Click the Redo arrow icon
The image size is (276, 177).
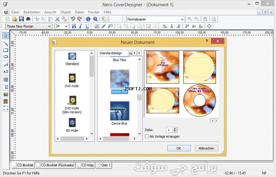pos(80,19)
